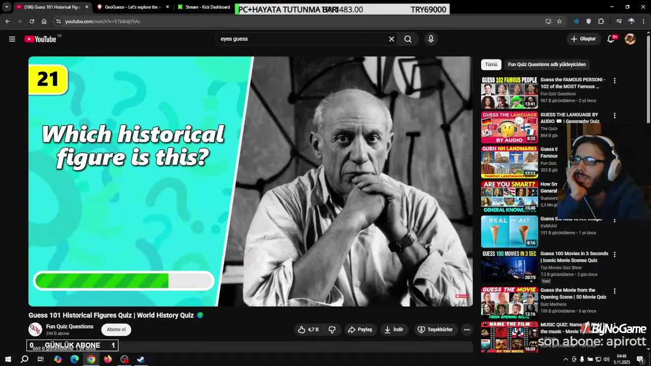Open the Windows notification center

coord(640,359)
